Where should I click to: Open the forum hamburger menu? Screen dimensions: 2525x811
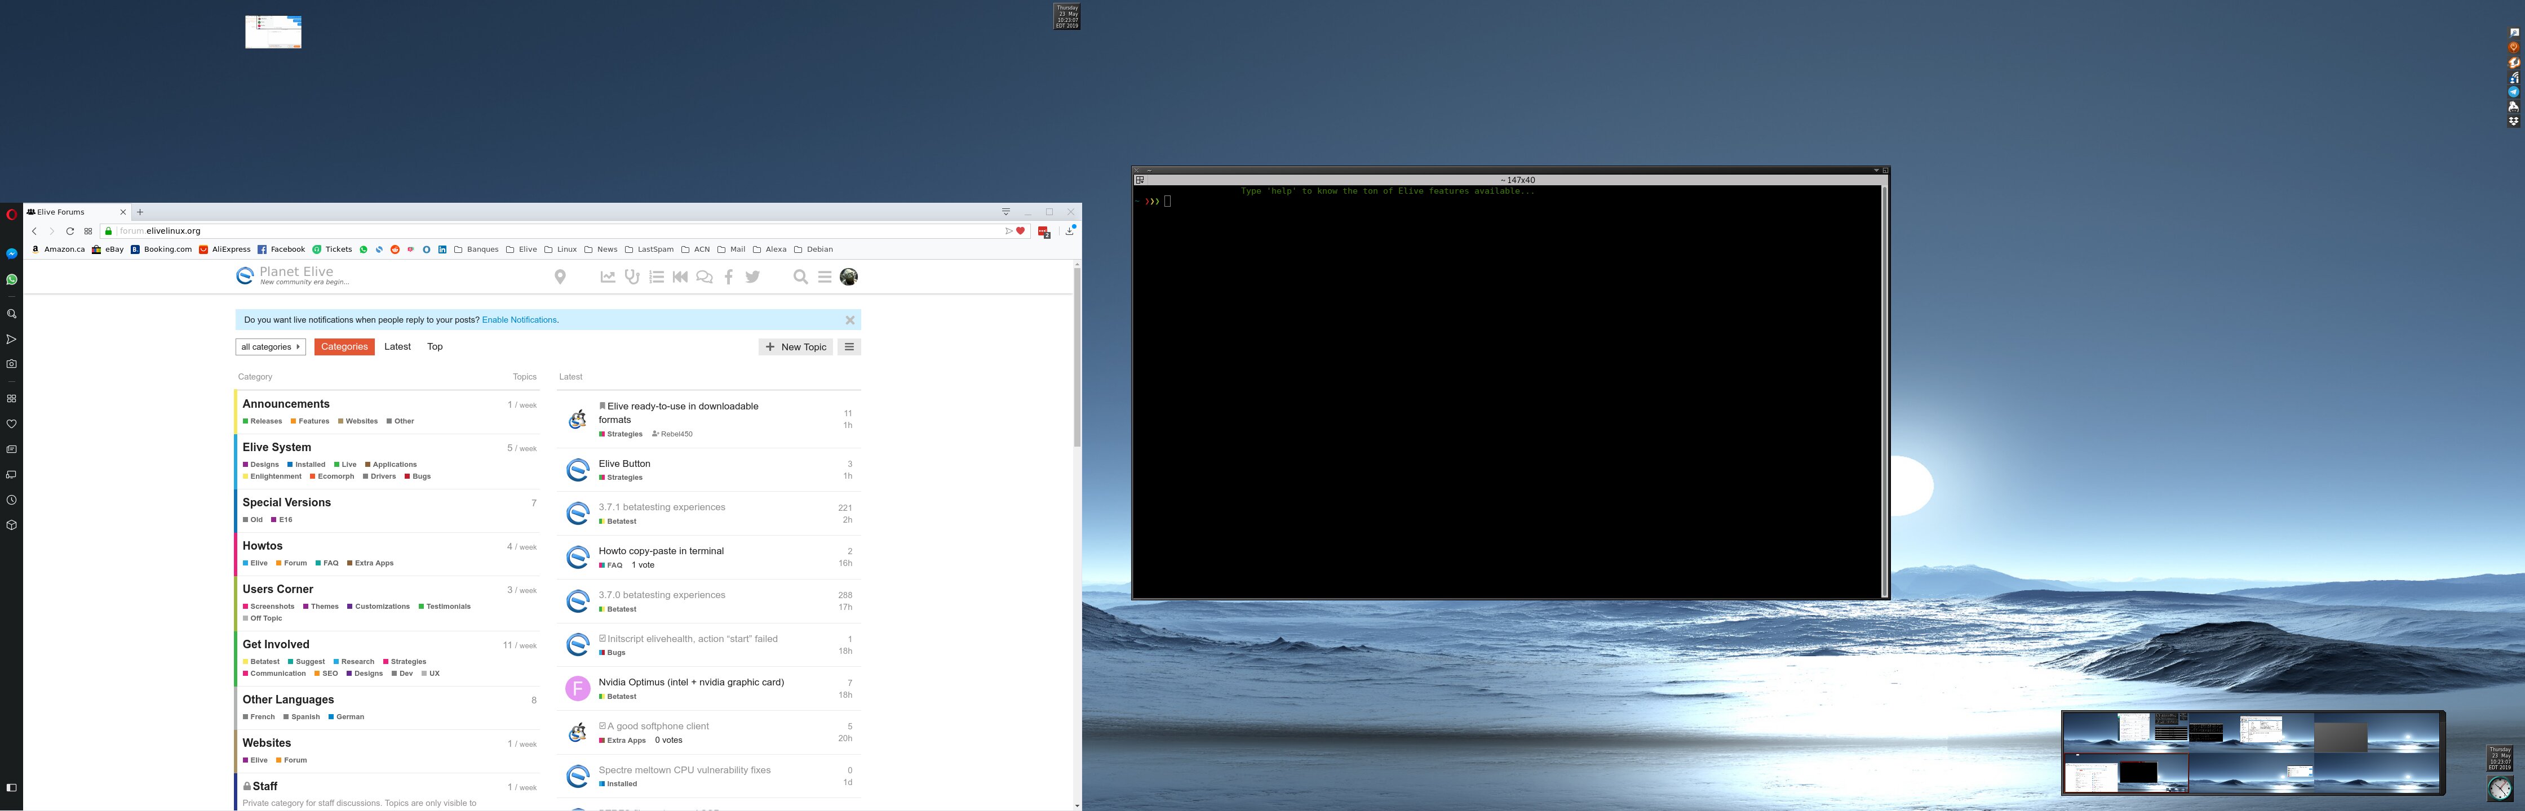tap(825, 277)
